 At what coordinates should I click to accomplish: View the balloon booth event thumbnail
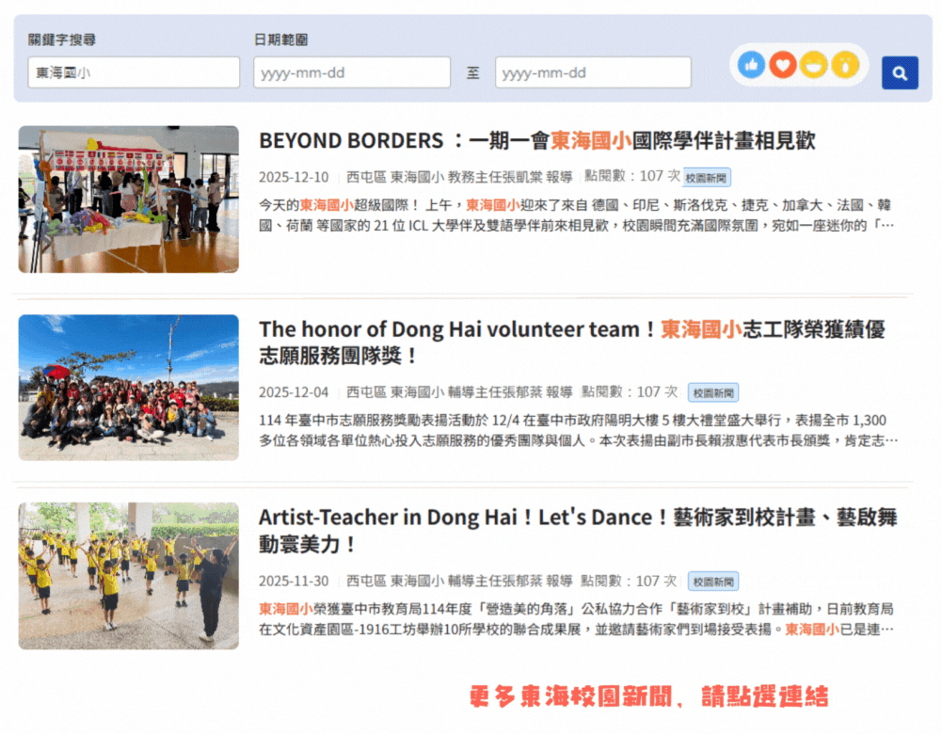(x=129, y=199)
